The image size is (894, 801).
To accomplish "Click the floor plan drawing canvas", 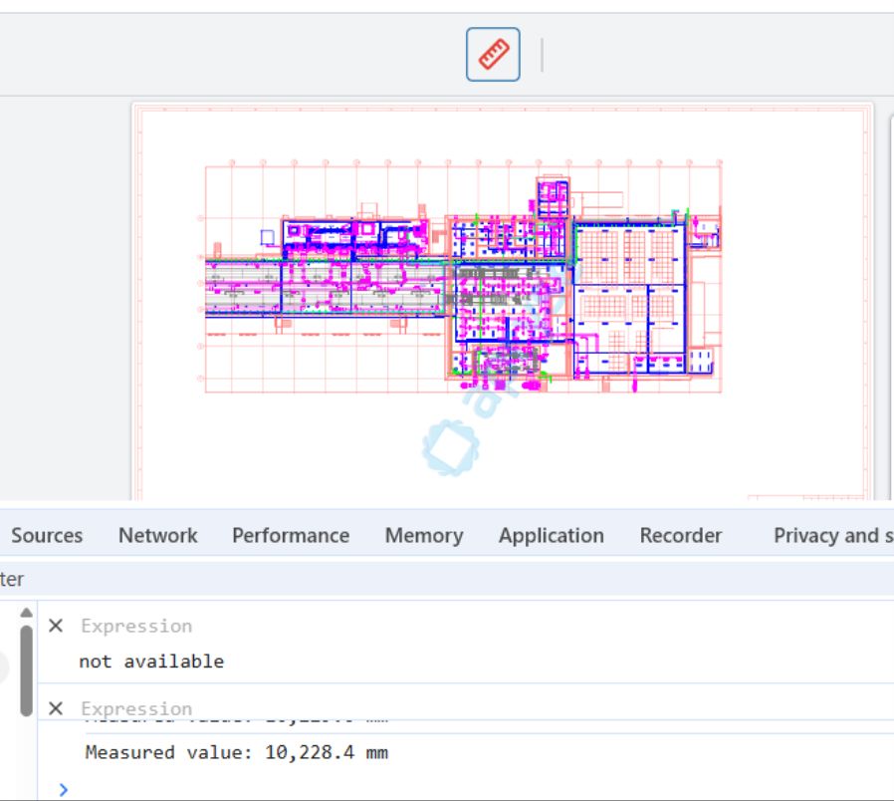I will click(502, 303).
